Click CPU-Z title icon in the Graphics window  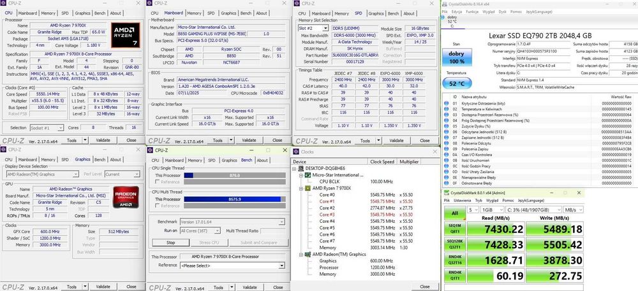[x=4, y=150]
